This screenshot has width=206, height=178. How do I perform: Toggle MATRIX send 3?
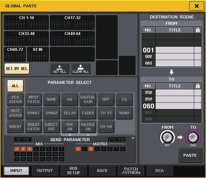click(x=91, y=149)
